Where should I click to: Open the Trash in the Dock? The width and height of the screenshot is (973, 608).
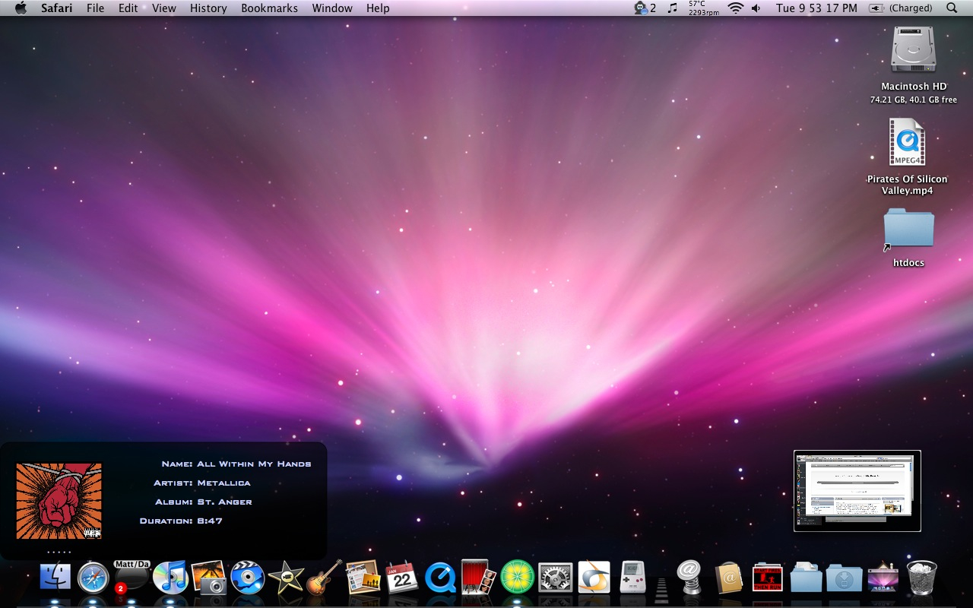pyautogui.click(x=921, y=578)
